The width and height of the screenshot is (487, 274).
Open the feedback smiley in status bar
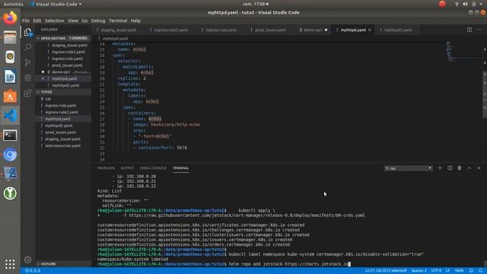pos(471,271)
